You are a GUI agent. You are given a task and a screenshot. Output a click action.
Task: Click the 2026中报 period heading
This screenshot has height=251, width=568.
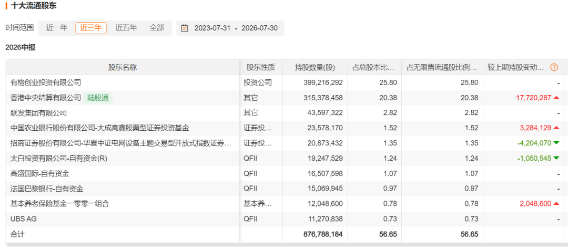click(x=21, y=47)
